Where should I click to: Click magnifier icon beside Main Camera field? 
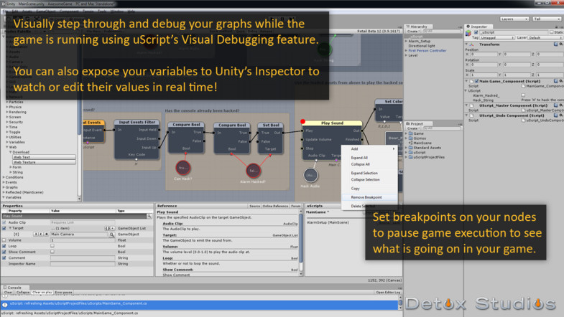[112, 235]
